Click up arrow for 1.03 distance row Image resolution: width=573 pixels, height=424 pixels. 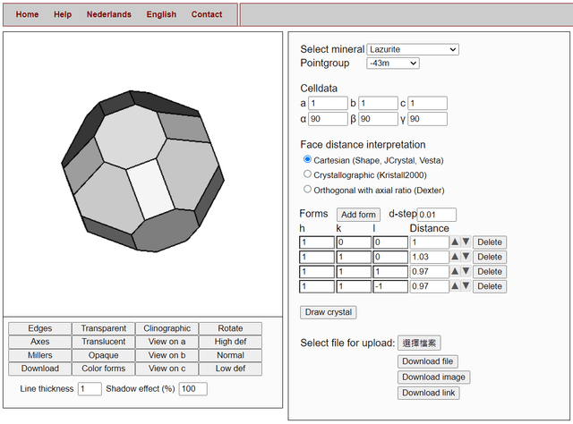(x=455, y=257)
